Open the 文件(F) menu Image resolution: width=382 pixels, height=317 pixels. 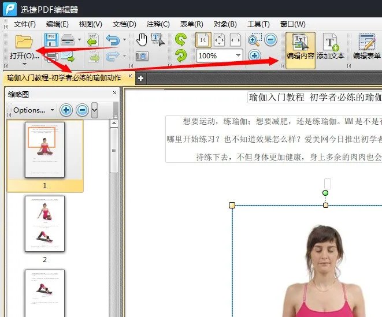pos(25,24)
